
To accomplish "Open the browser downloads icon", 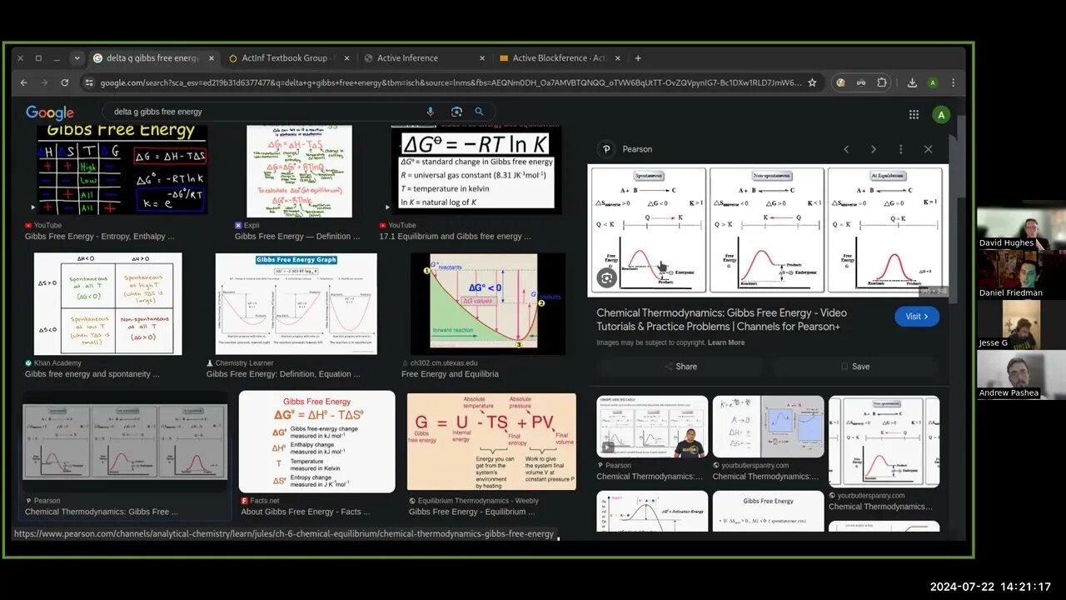I will point(912,82).
